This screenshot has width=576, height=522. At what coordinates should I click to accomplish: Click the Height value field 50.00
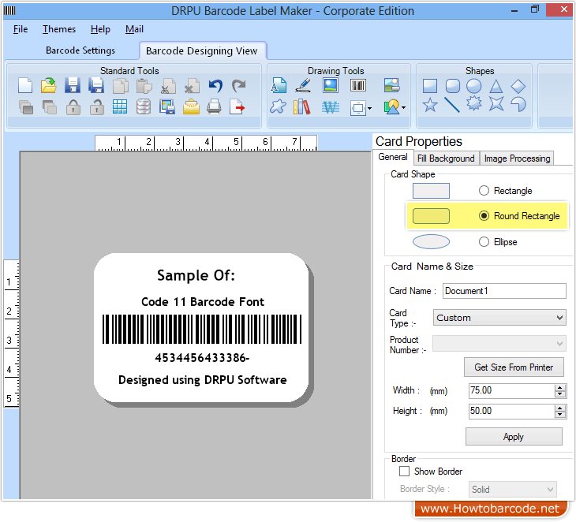(x=512, y=411)
